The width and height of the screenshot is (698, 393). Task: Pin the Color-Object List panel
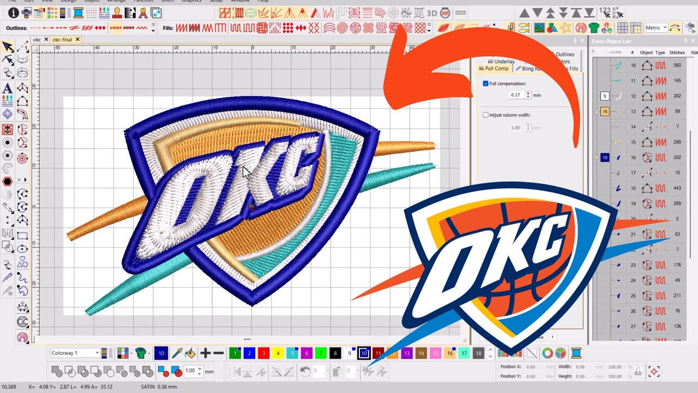(x=686, y=41)
